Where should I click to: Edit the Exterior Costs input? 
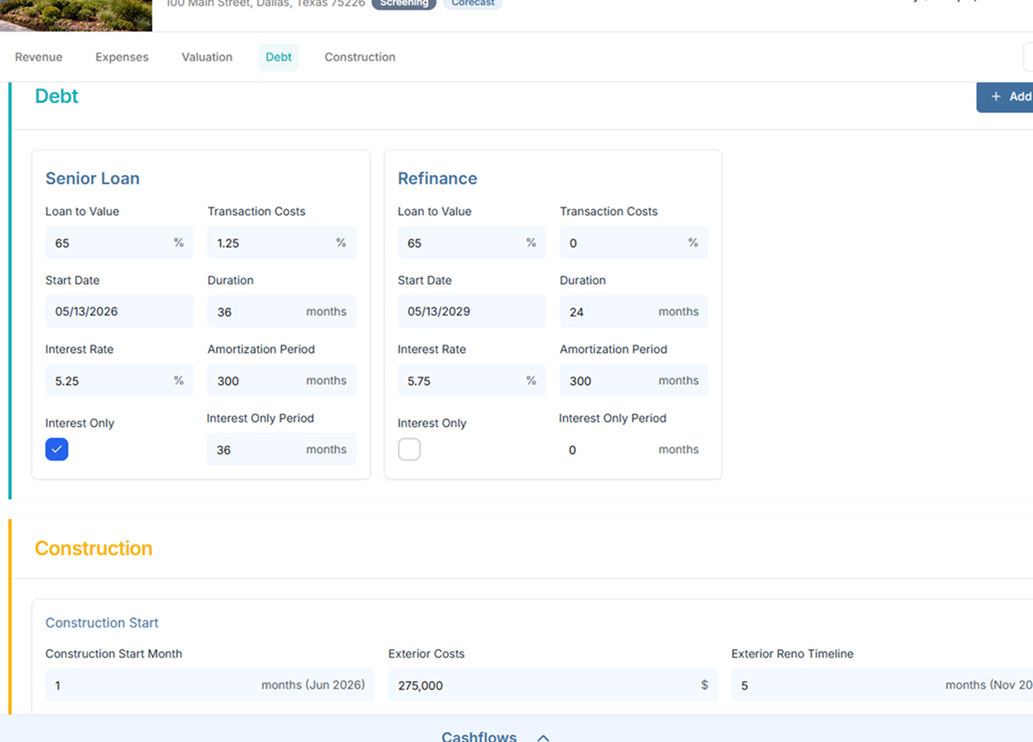click(x=542, y=685)
